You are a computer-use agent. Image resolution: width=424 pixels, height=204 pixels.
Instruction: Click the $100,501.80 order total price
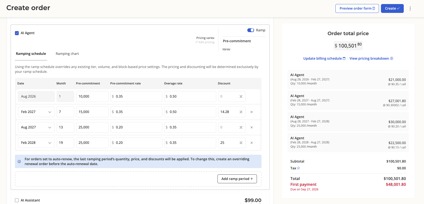pyautogui.click(x=348, y=46)
